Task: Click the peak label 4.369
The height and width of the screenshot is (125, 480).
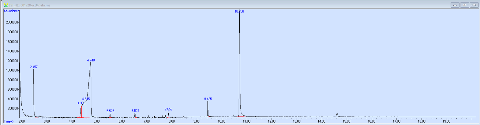Action: (81, 103)
